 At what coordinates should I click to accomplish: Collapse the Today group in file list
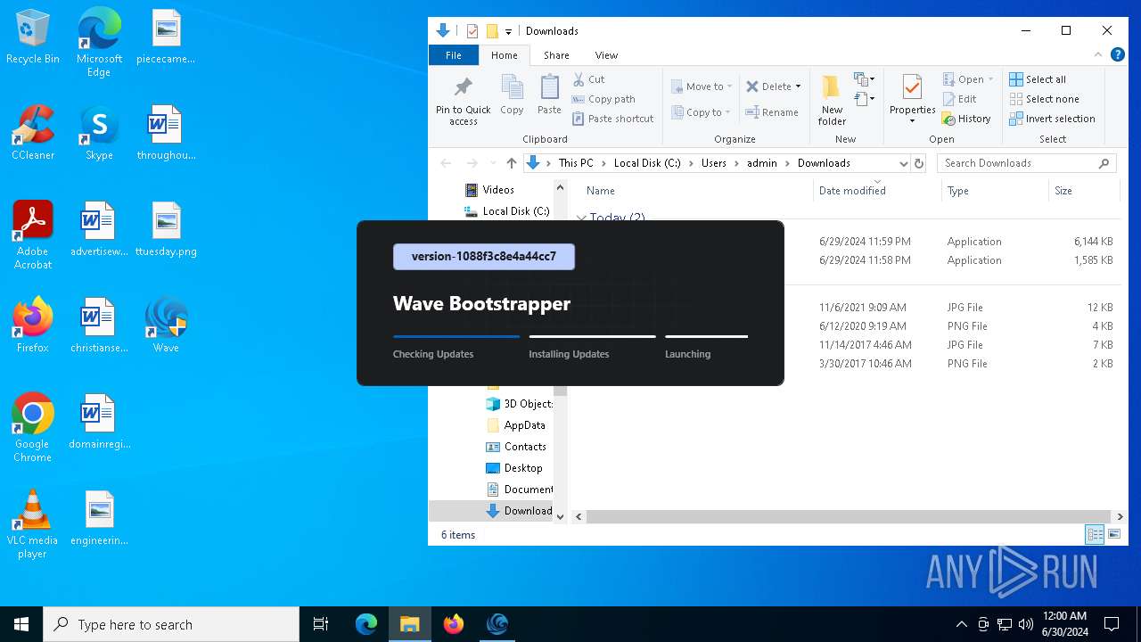point(582,218)
